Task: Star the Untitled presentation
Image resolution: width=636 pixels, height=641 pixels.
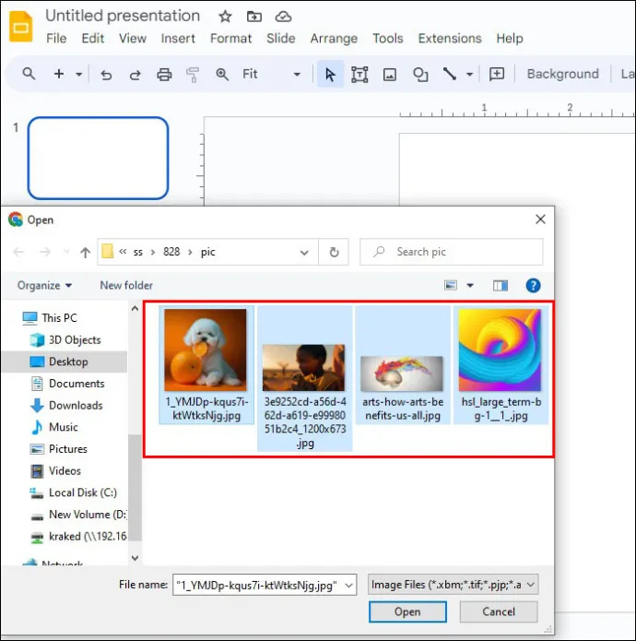Action: [x=225, y=17]
